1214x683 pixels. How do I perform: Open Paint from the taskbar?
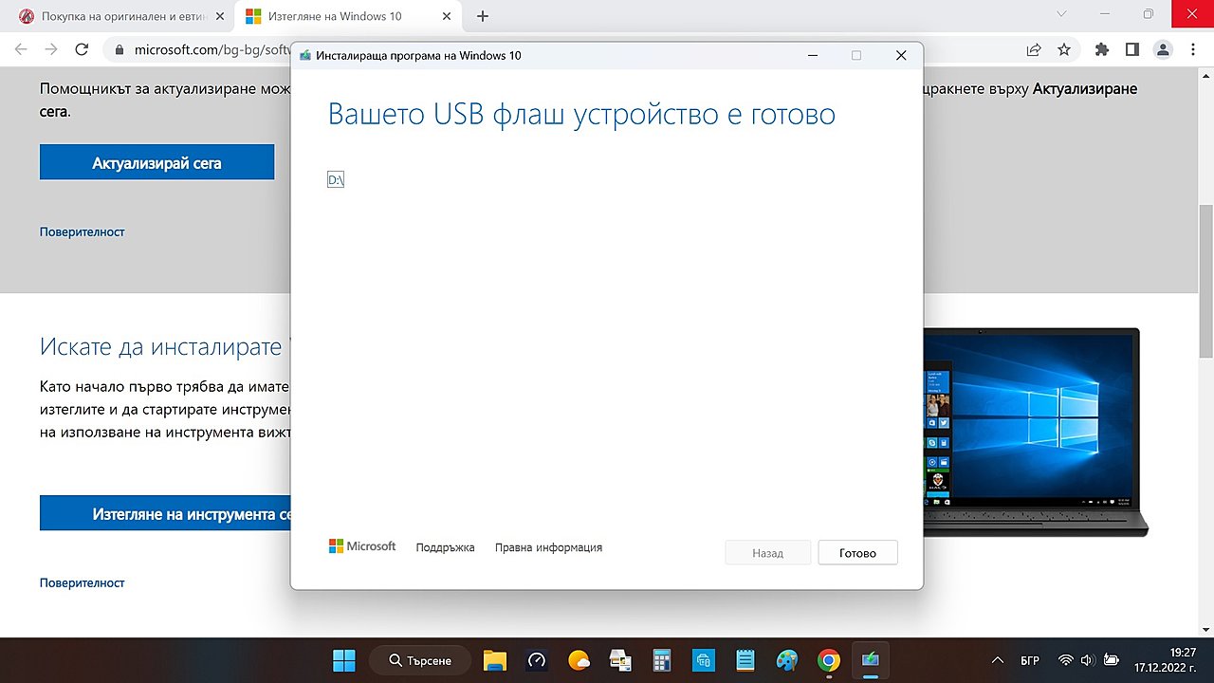[x=786, y=660]
